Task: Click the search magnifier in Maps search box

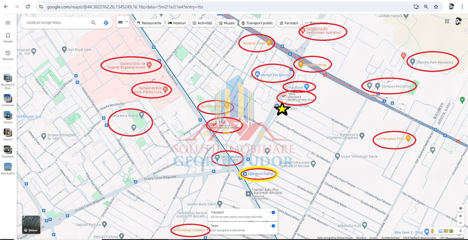Action: click(x=94, y=23)
